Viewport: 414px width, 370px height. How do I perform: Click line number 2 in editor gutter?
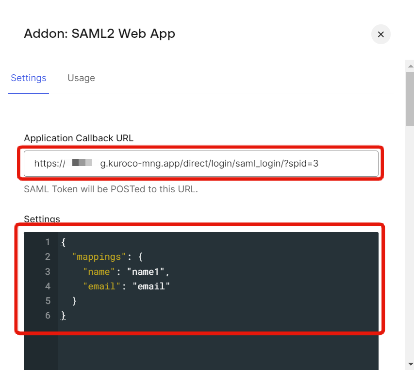(48, 256)
